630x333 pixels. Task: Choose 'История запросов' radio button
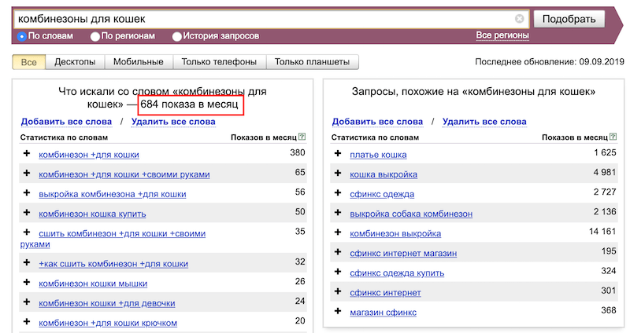point(176,36)
